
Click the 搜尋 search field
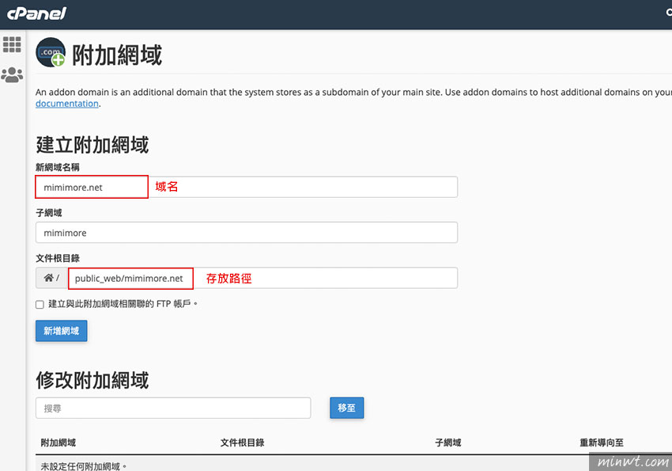pyautogui.click(x=173, y=408)
